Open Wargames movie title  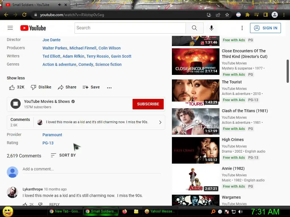[231, 197]
